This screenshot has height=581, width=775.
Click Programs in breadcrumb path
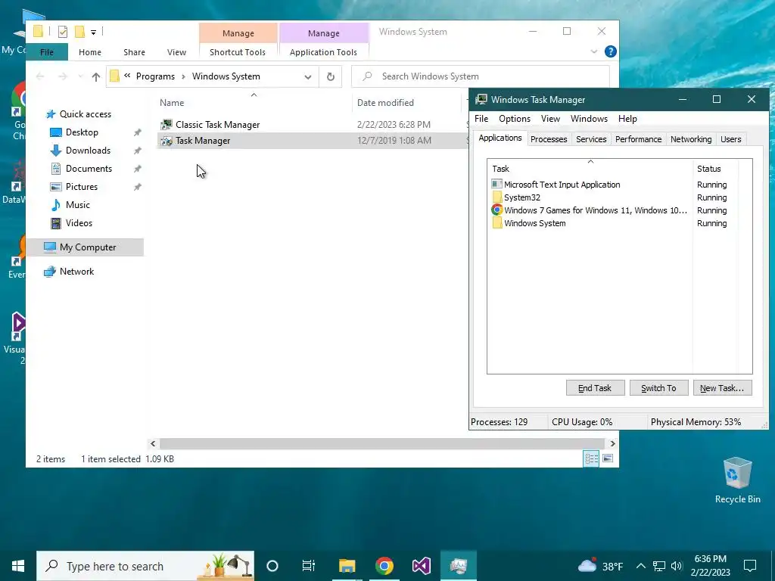[155, 76]
